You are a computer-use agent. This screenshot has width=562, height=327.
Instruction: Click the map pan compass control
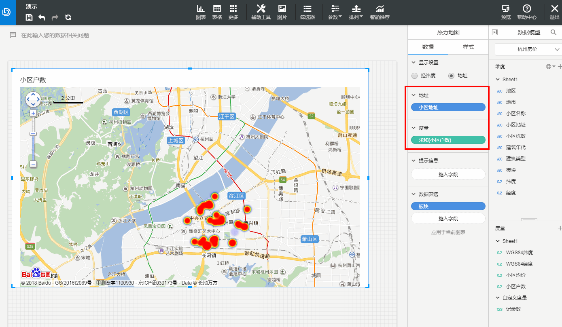pyautogui.click(x=33, y=99)
